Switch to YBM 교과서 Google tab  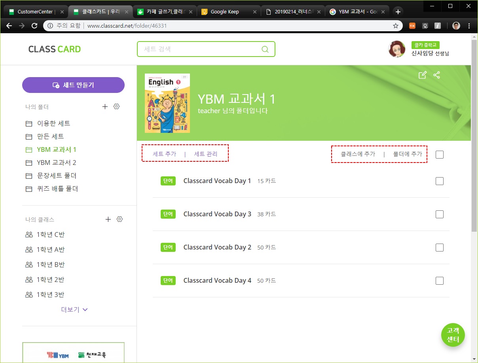[x=357, y=12]
